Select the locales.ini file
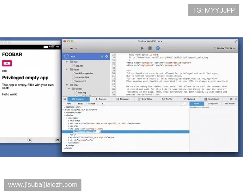 point(81,81)
